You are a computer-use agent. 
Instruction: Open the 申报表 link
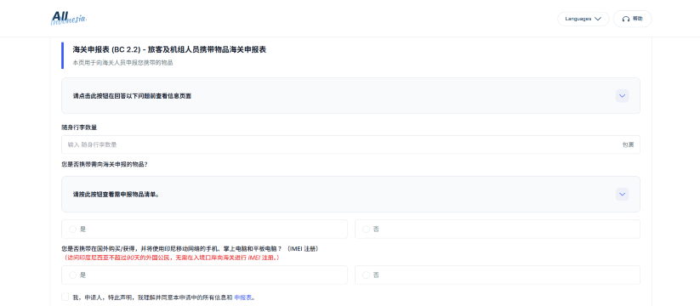(243, 297)
